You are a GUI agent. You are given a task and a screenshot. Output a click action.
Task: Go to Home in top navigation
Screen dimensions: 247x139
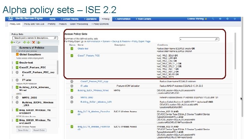pos(52,19)
